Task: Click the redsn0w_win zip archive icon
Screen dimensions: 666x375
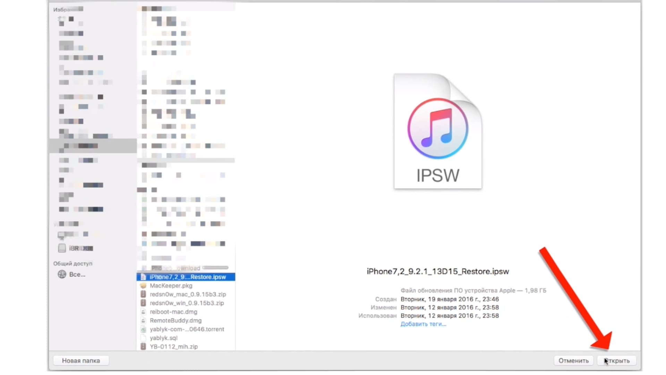Action: (x=143, y=303)
